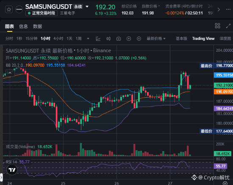Click the orange 190.09700 middle band price tag

click(x=223, y=92)
